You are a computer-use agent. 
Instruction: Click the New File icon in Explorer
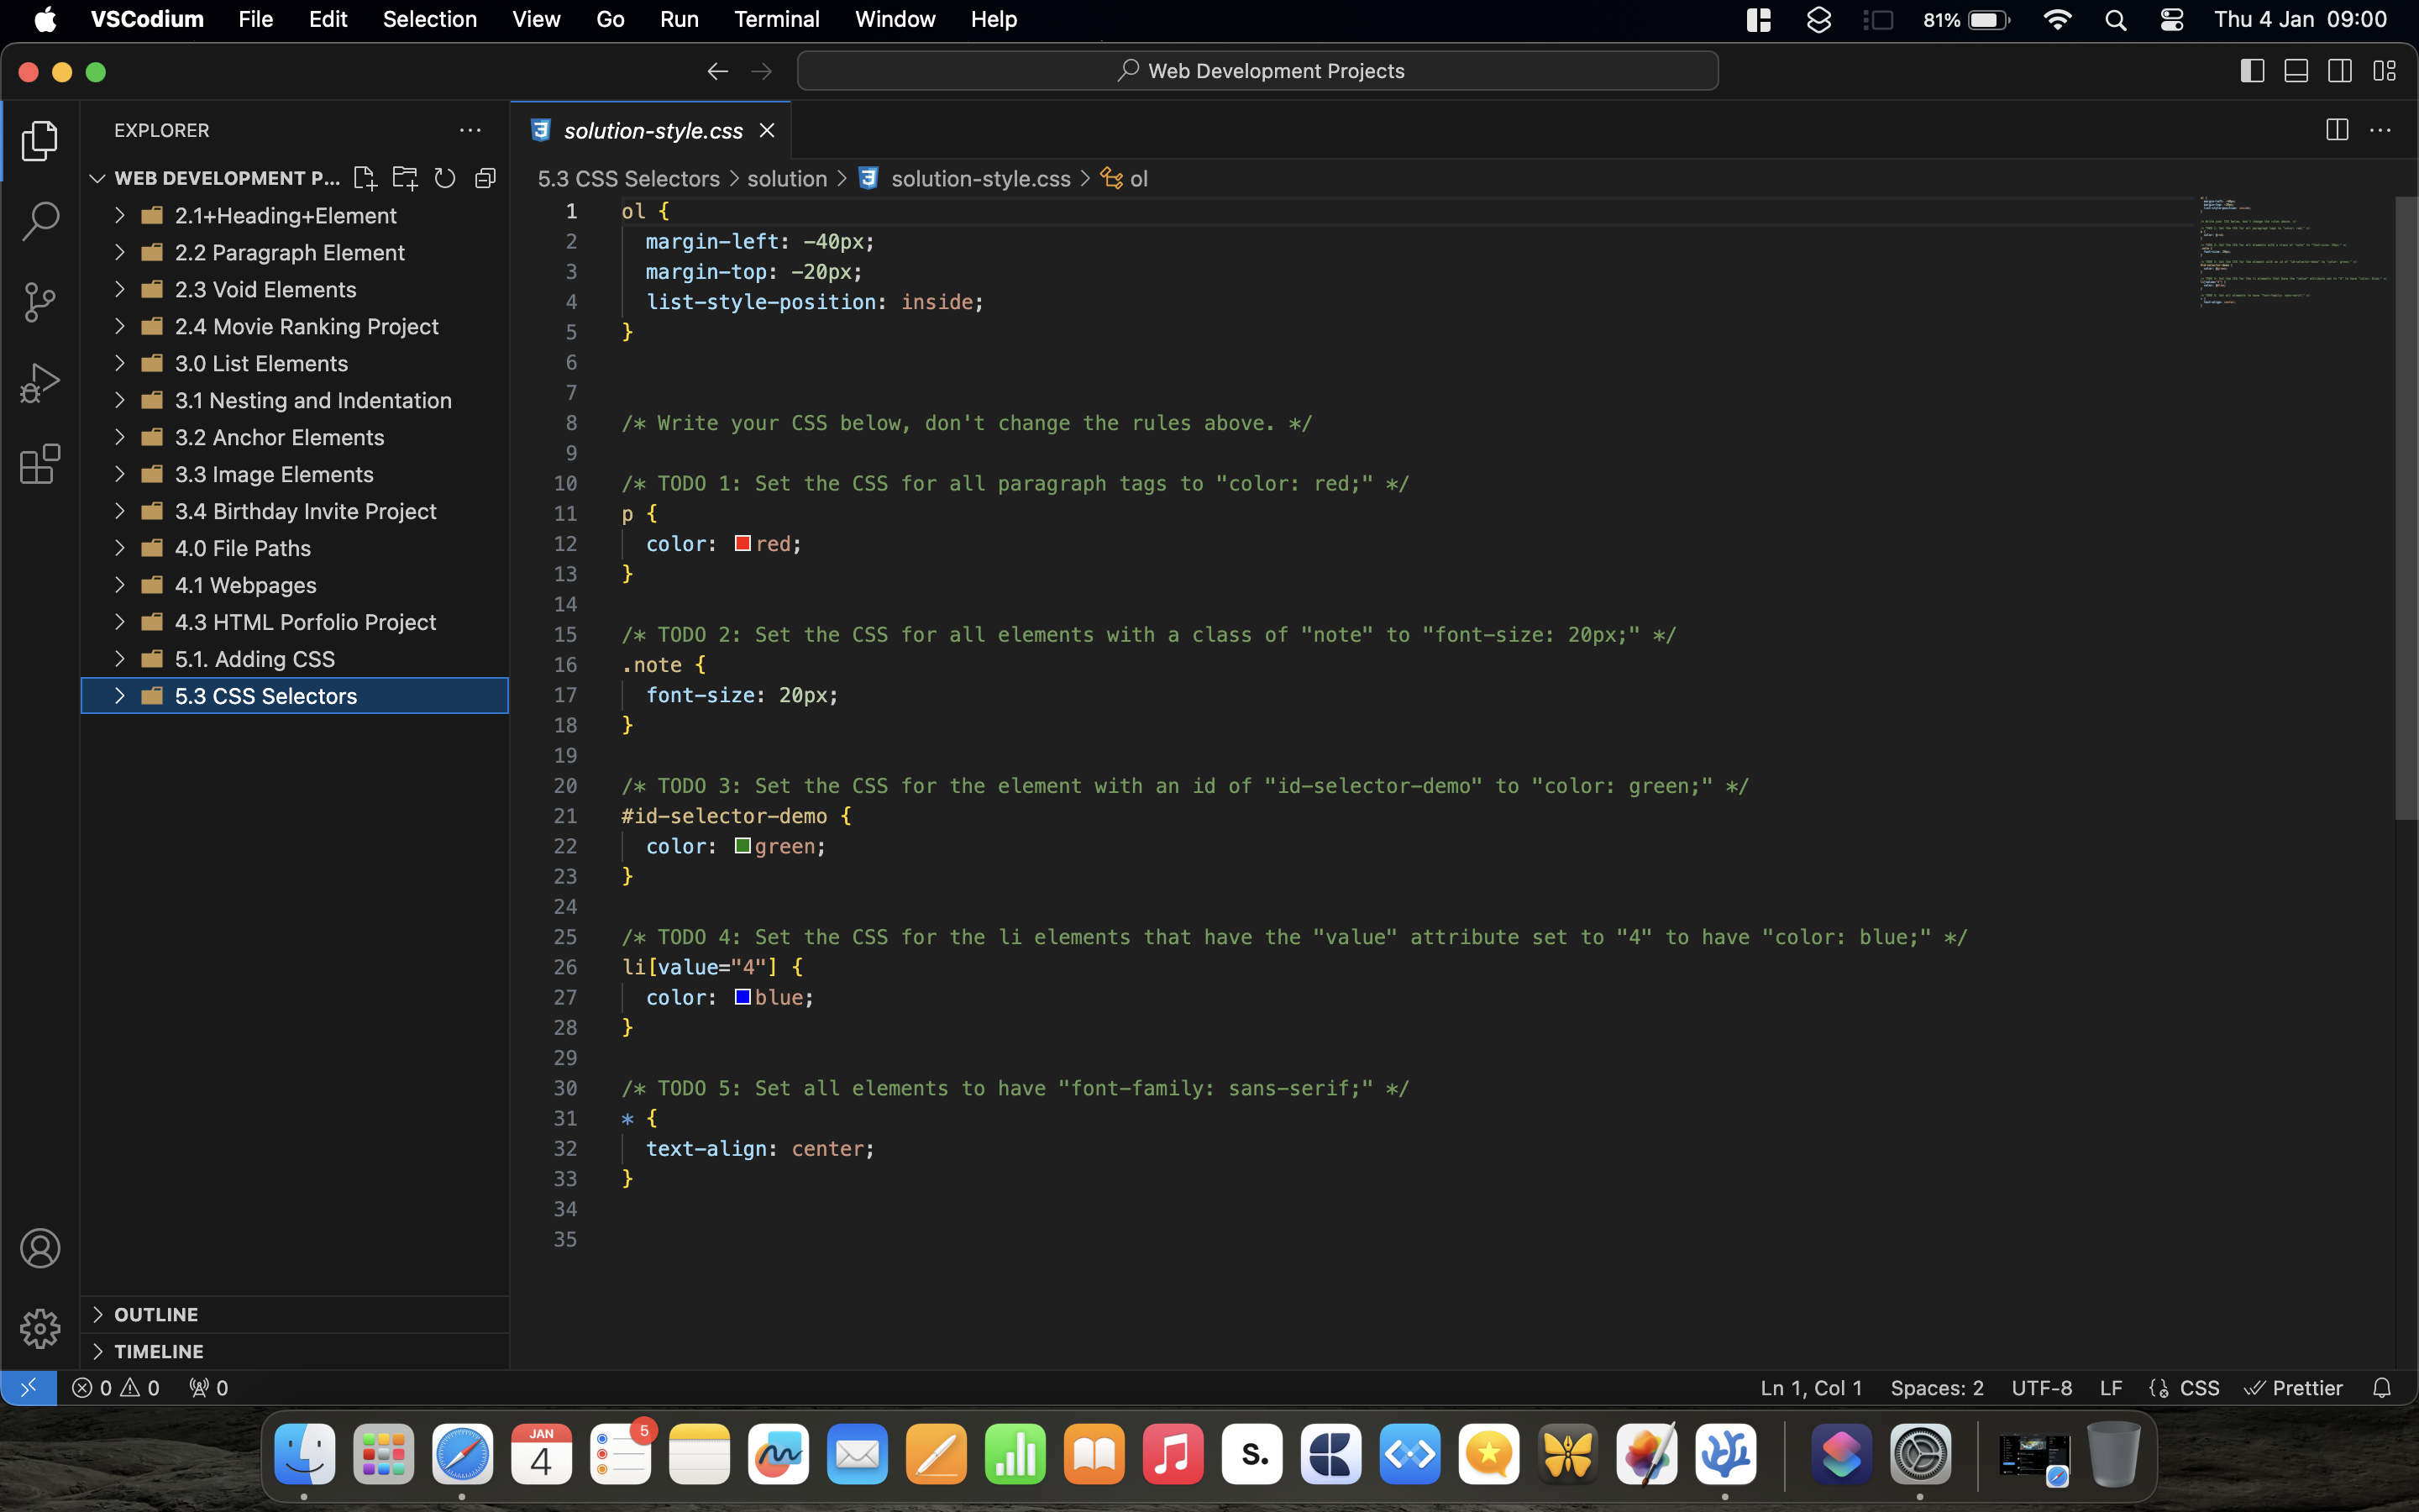coord(365,178)
